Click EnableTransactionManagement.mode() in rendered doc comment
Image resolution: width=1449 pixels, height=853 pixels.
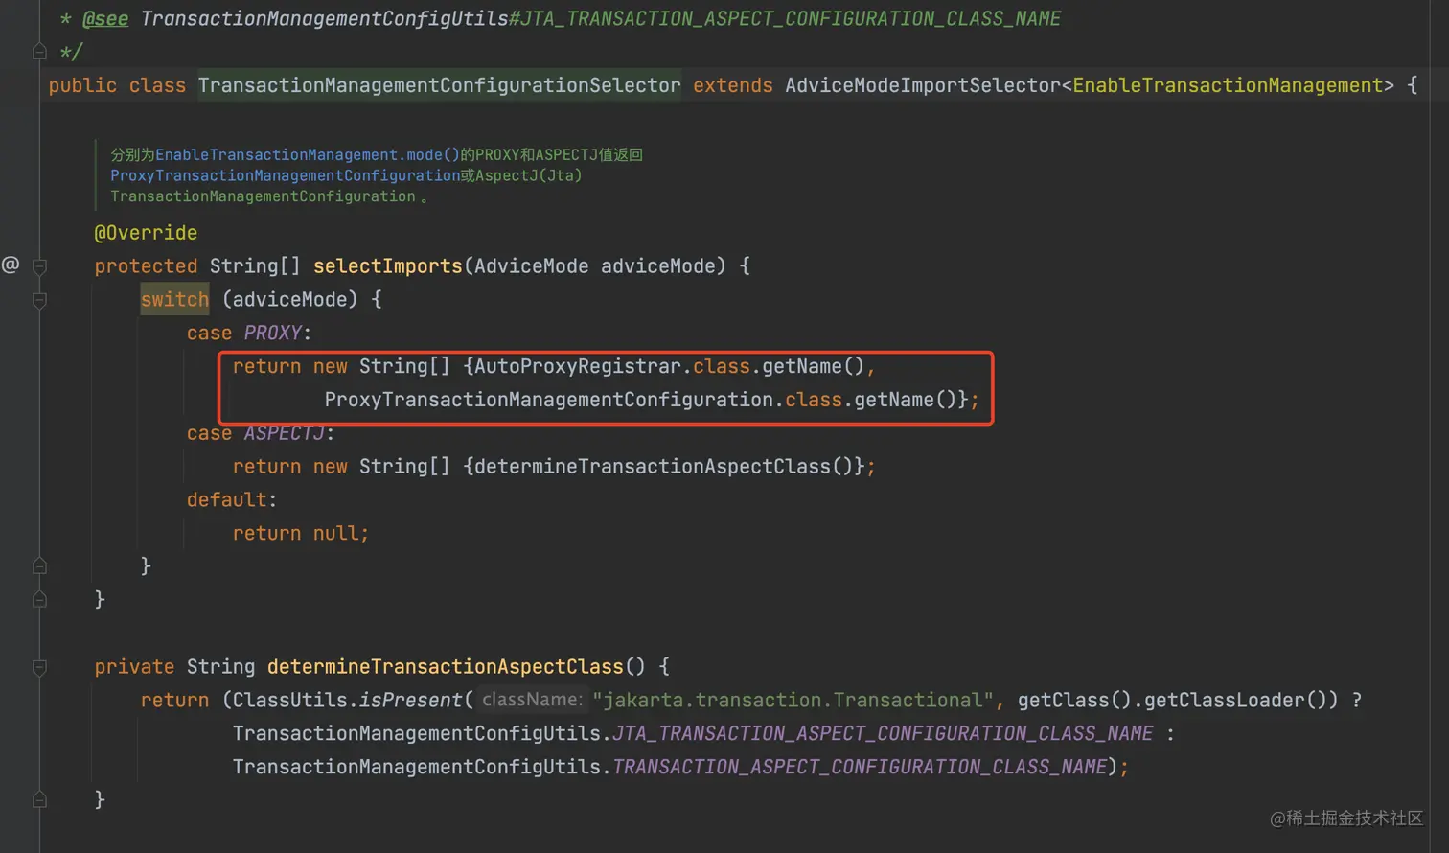coord(308,154)
